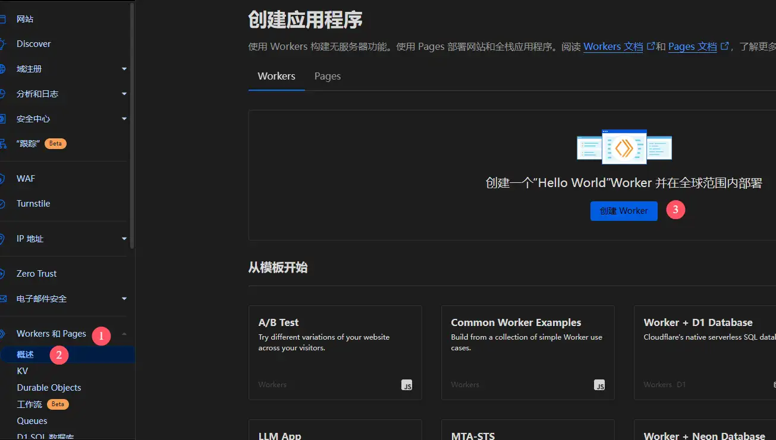This screenshot has height=440, width=776.
Task: Choose the Worker + Neon Database template
Action: (705, 430)
